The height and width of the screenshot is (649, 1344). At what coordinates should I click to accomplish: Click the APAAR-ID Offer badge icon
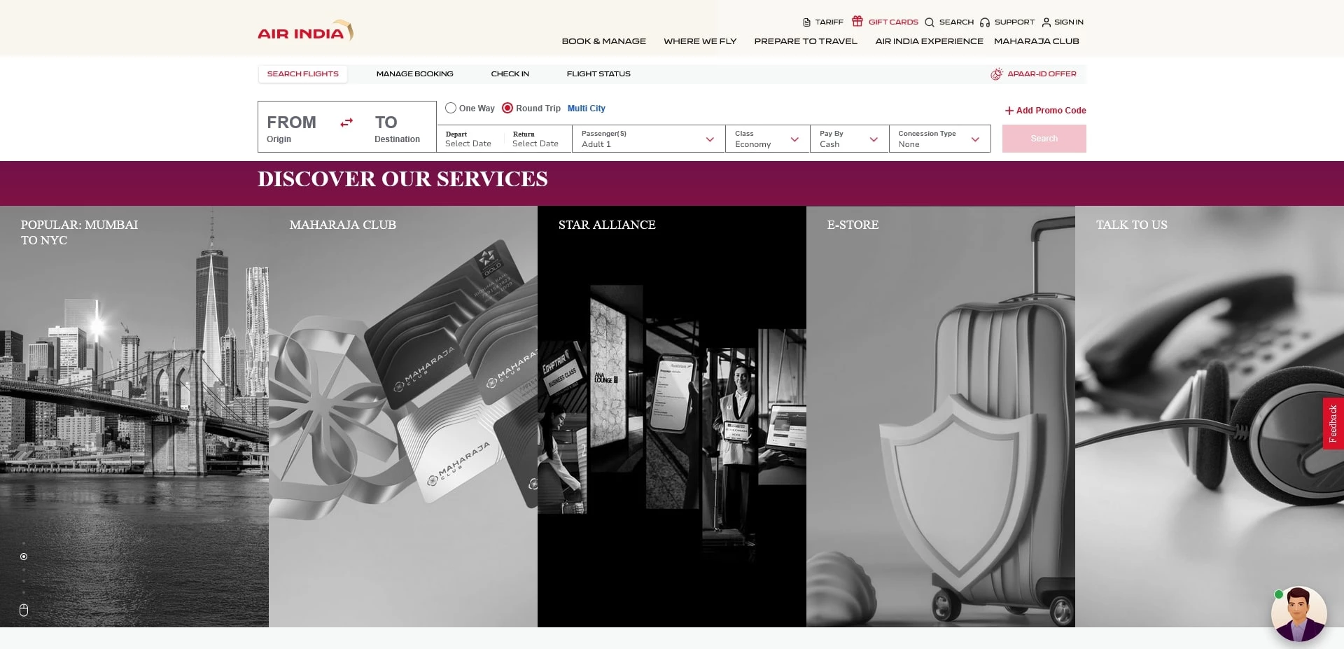coord(996,74)
